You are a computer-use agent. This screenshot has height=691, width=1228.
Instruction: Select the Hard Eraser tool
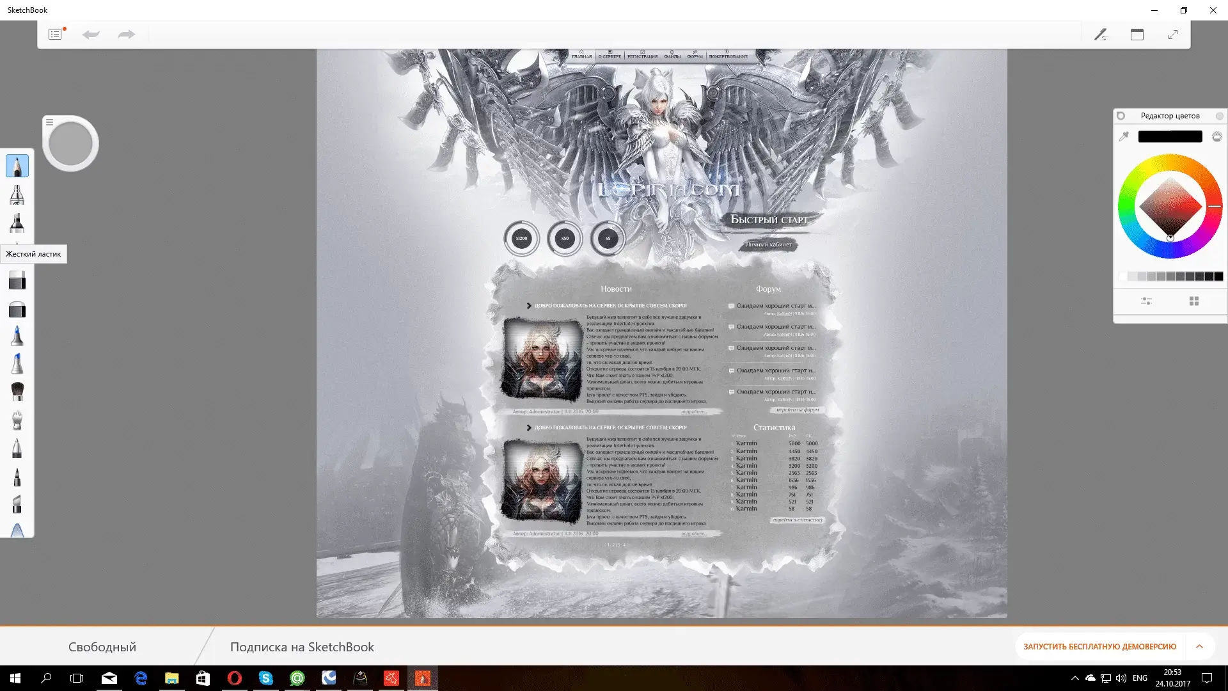[17, 280]
